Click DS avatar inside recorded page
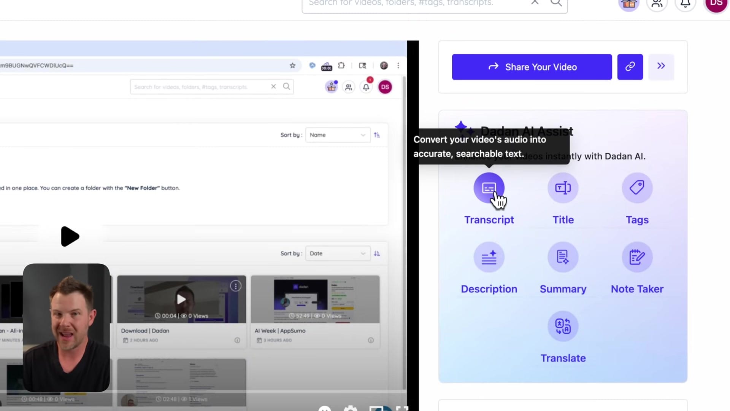 (x=385, y=87)
